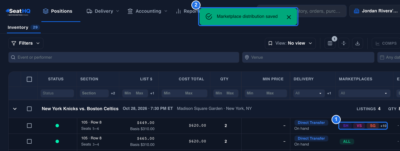400x151 pixels.
Task: Click the +1 next to Delivery filter
Action: (x=329, y=93)
